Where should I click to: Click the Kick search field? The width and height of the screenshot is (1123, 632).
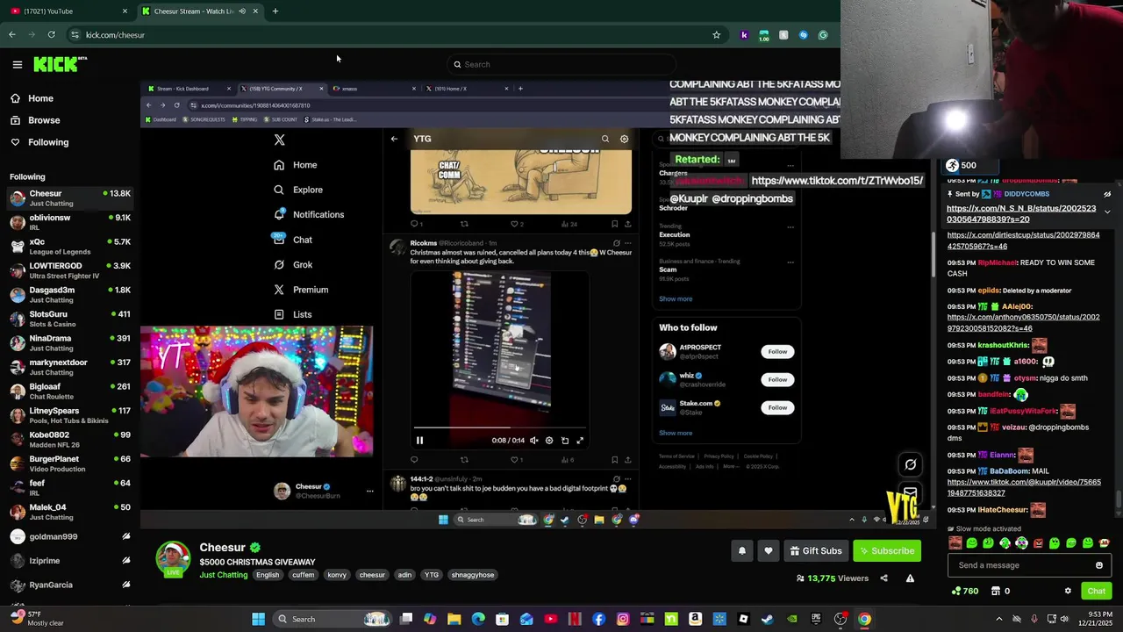[561, 64]
